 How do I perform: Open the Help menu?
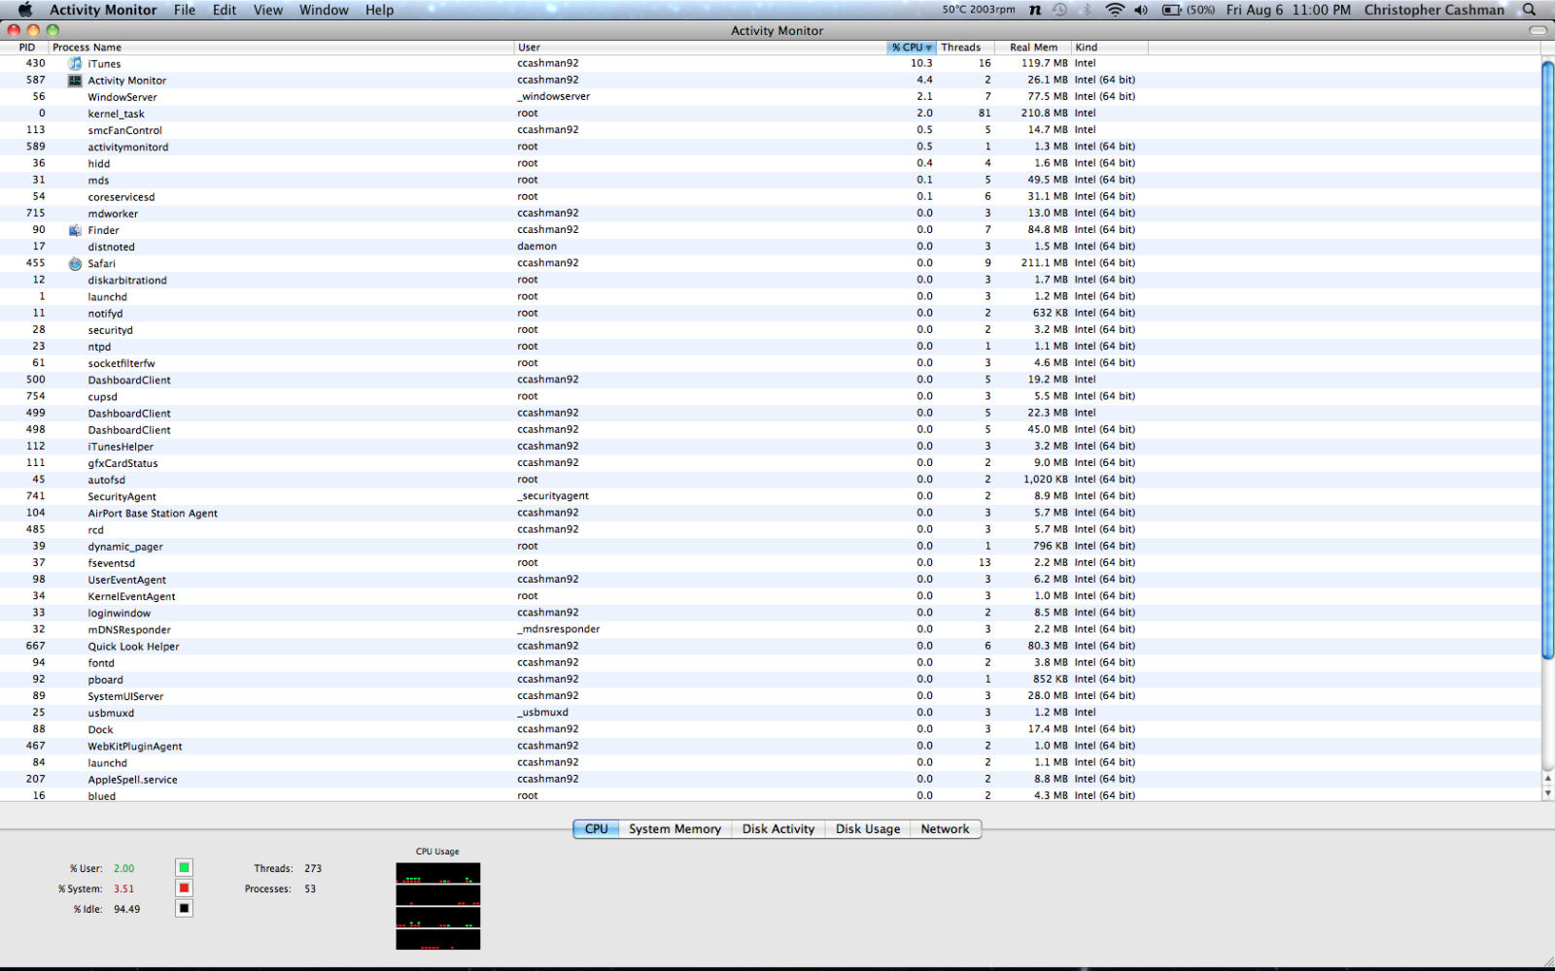[380, 10]
